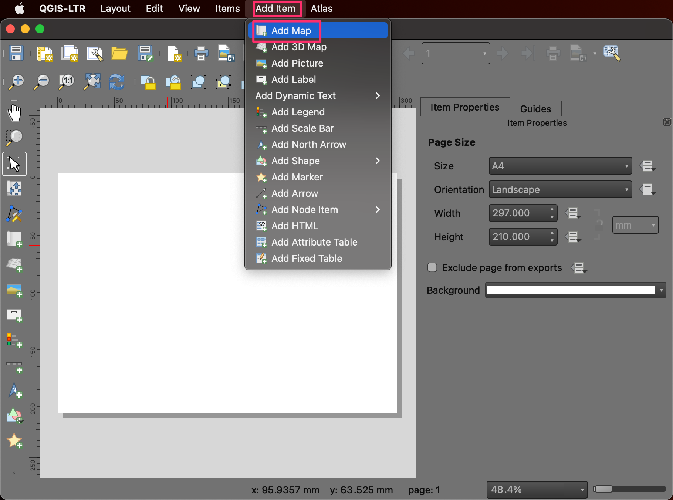
Task: Click the Zoom Full icon
Action: (x=92, y=82)
